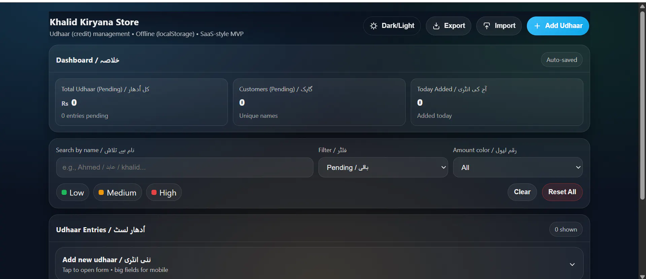Click the 'Khalid Kiryana Store' title
Screen dimensions: 646x279
click(94, 22)
